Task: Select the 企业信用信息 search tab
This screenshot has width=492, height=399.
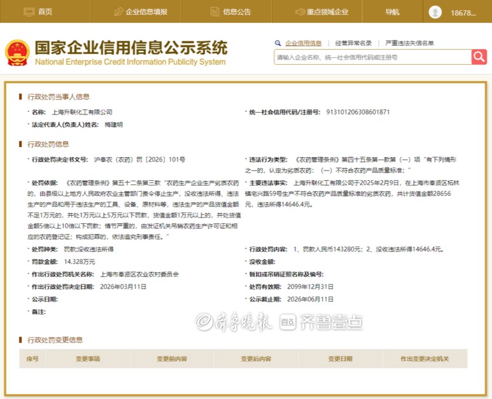Action: click(303, 43)
